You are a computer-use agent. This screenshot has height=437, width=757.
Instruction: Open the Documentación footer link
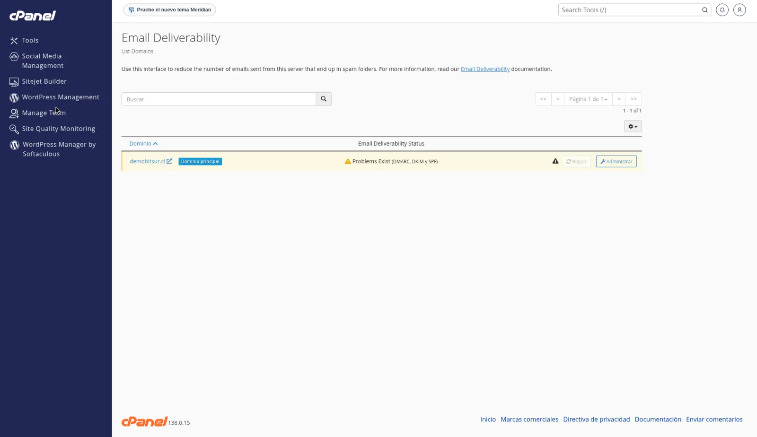click(x=658, y=420)
